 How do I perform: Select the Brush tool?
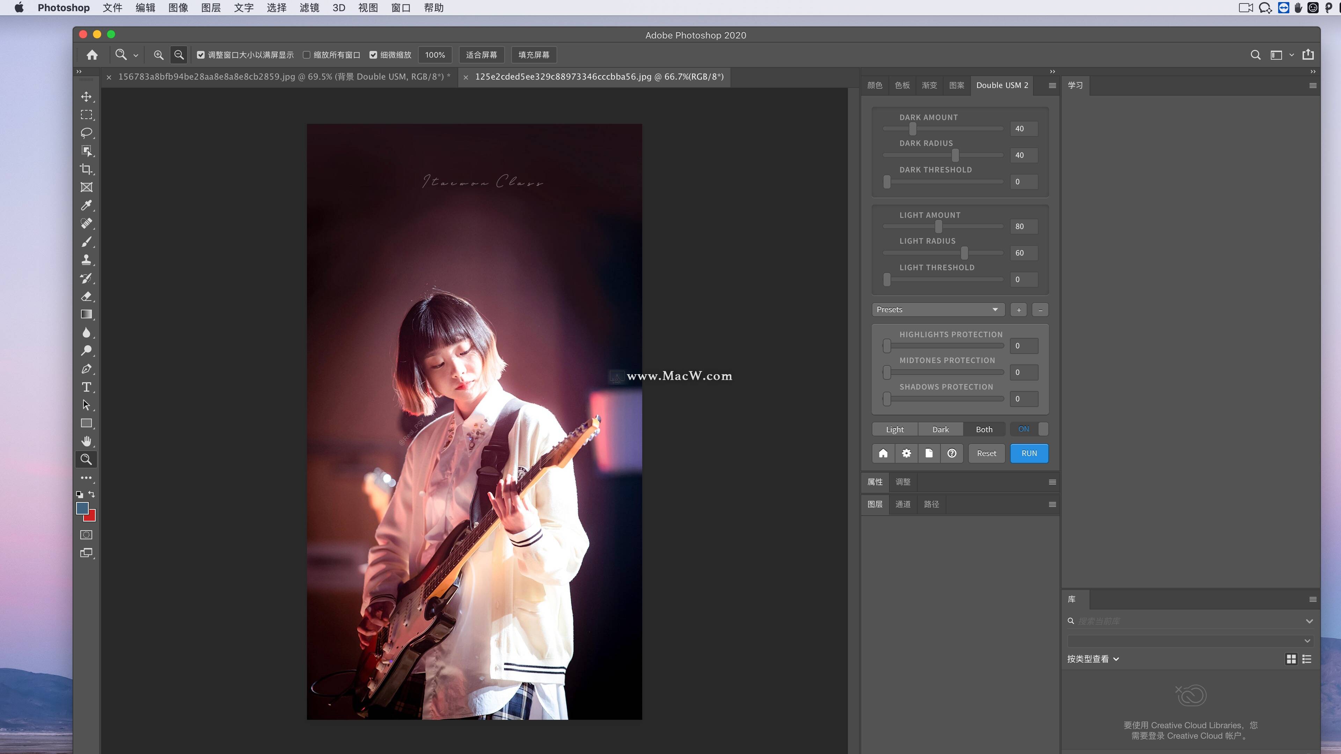click(x=86, y=242)
